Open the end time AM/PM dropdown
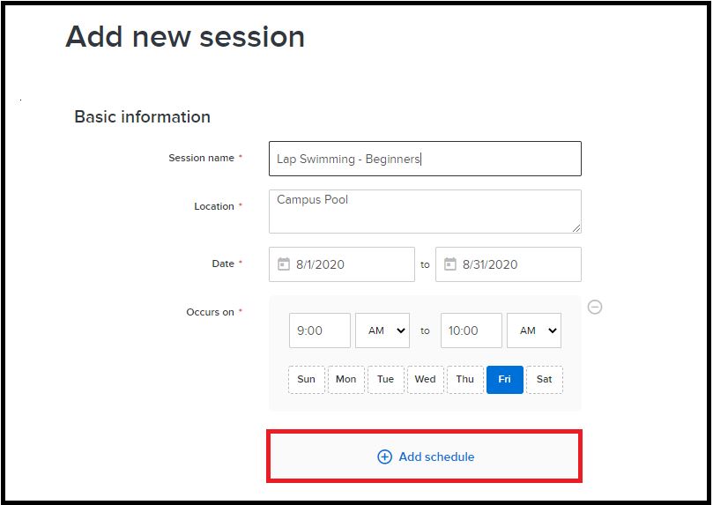Viewport: 713px width, 505px height. coord(534,330)
